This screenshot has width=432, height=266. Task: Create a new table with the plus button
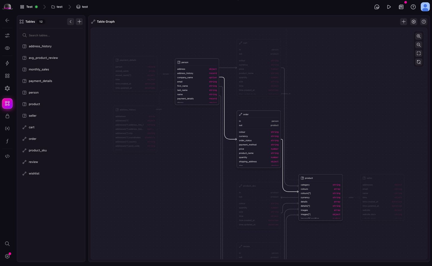[79, 21]
